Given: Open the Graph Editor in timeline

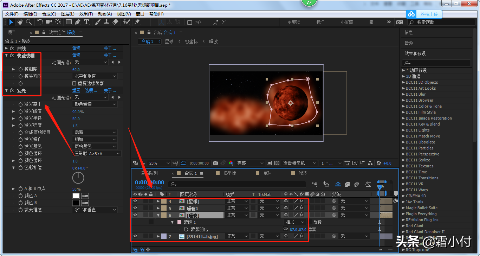Looking at the screenshot, I should click(x=368, y=184).
